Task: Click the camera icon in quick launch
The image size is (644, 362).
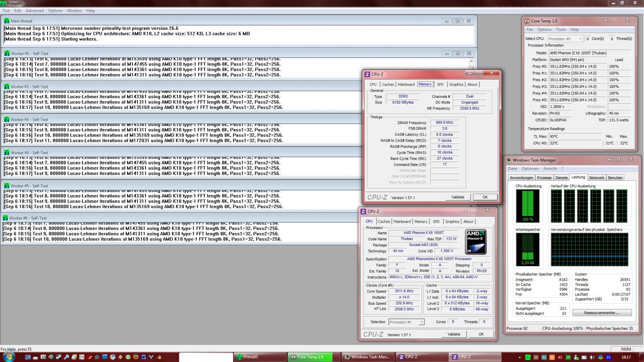Action: click(x=43, y=357)
